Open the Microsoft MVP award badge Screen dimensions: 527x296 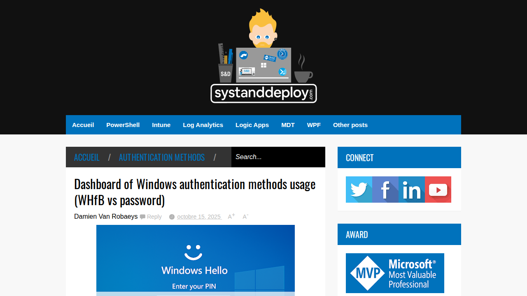pyautogui.click(x=395, y=273)
